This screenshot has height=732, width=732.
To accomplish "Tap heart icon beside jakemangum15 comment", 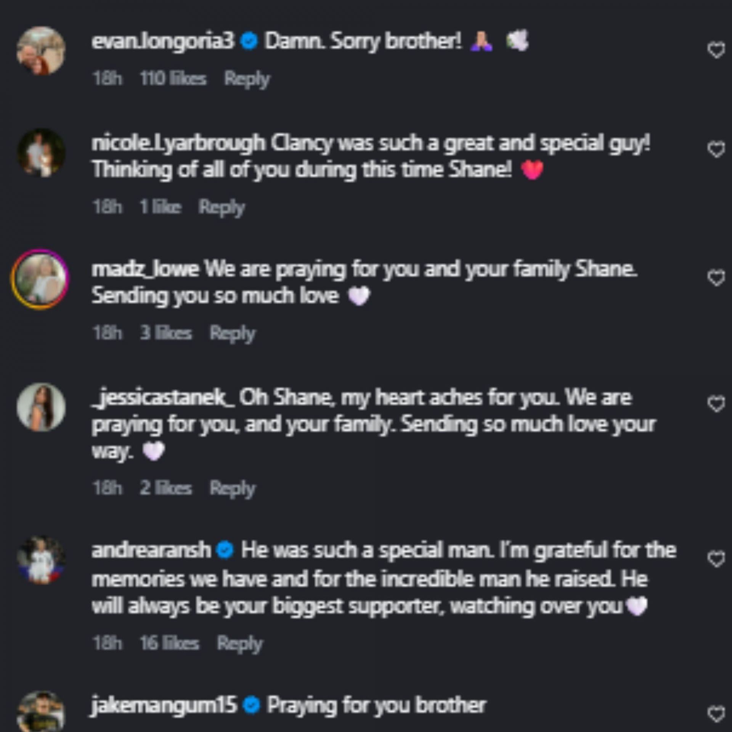I will point(716,714).
